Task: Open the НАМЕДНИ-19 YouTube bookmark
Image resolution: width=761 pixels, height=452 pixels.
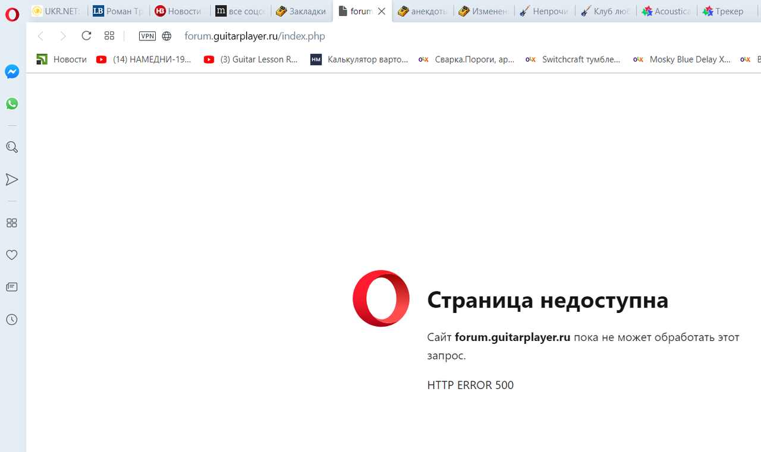Action: 144,59
